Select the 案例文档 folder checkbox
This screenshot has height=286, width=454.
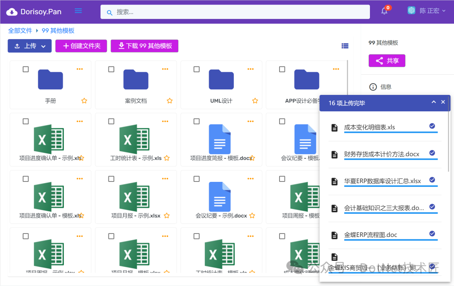111,69
